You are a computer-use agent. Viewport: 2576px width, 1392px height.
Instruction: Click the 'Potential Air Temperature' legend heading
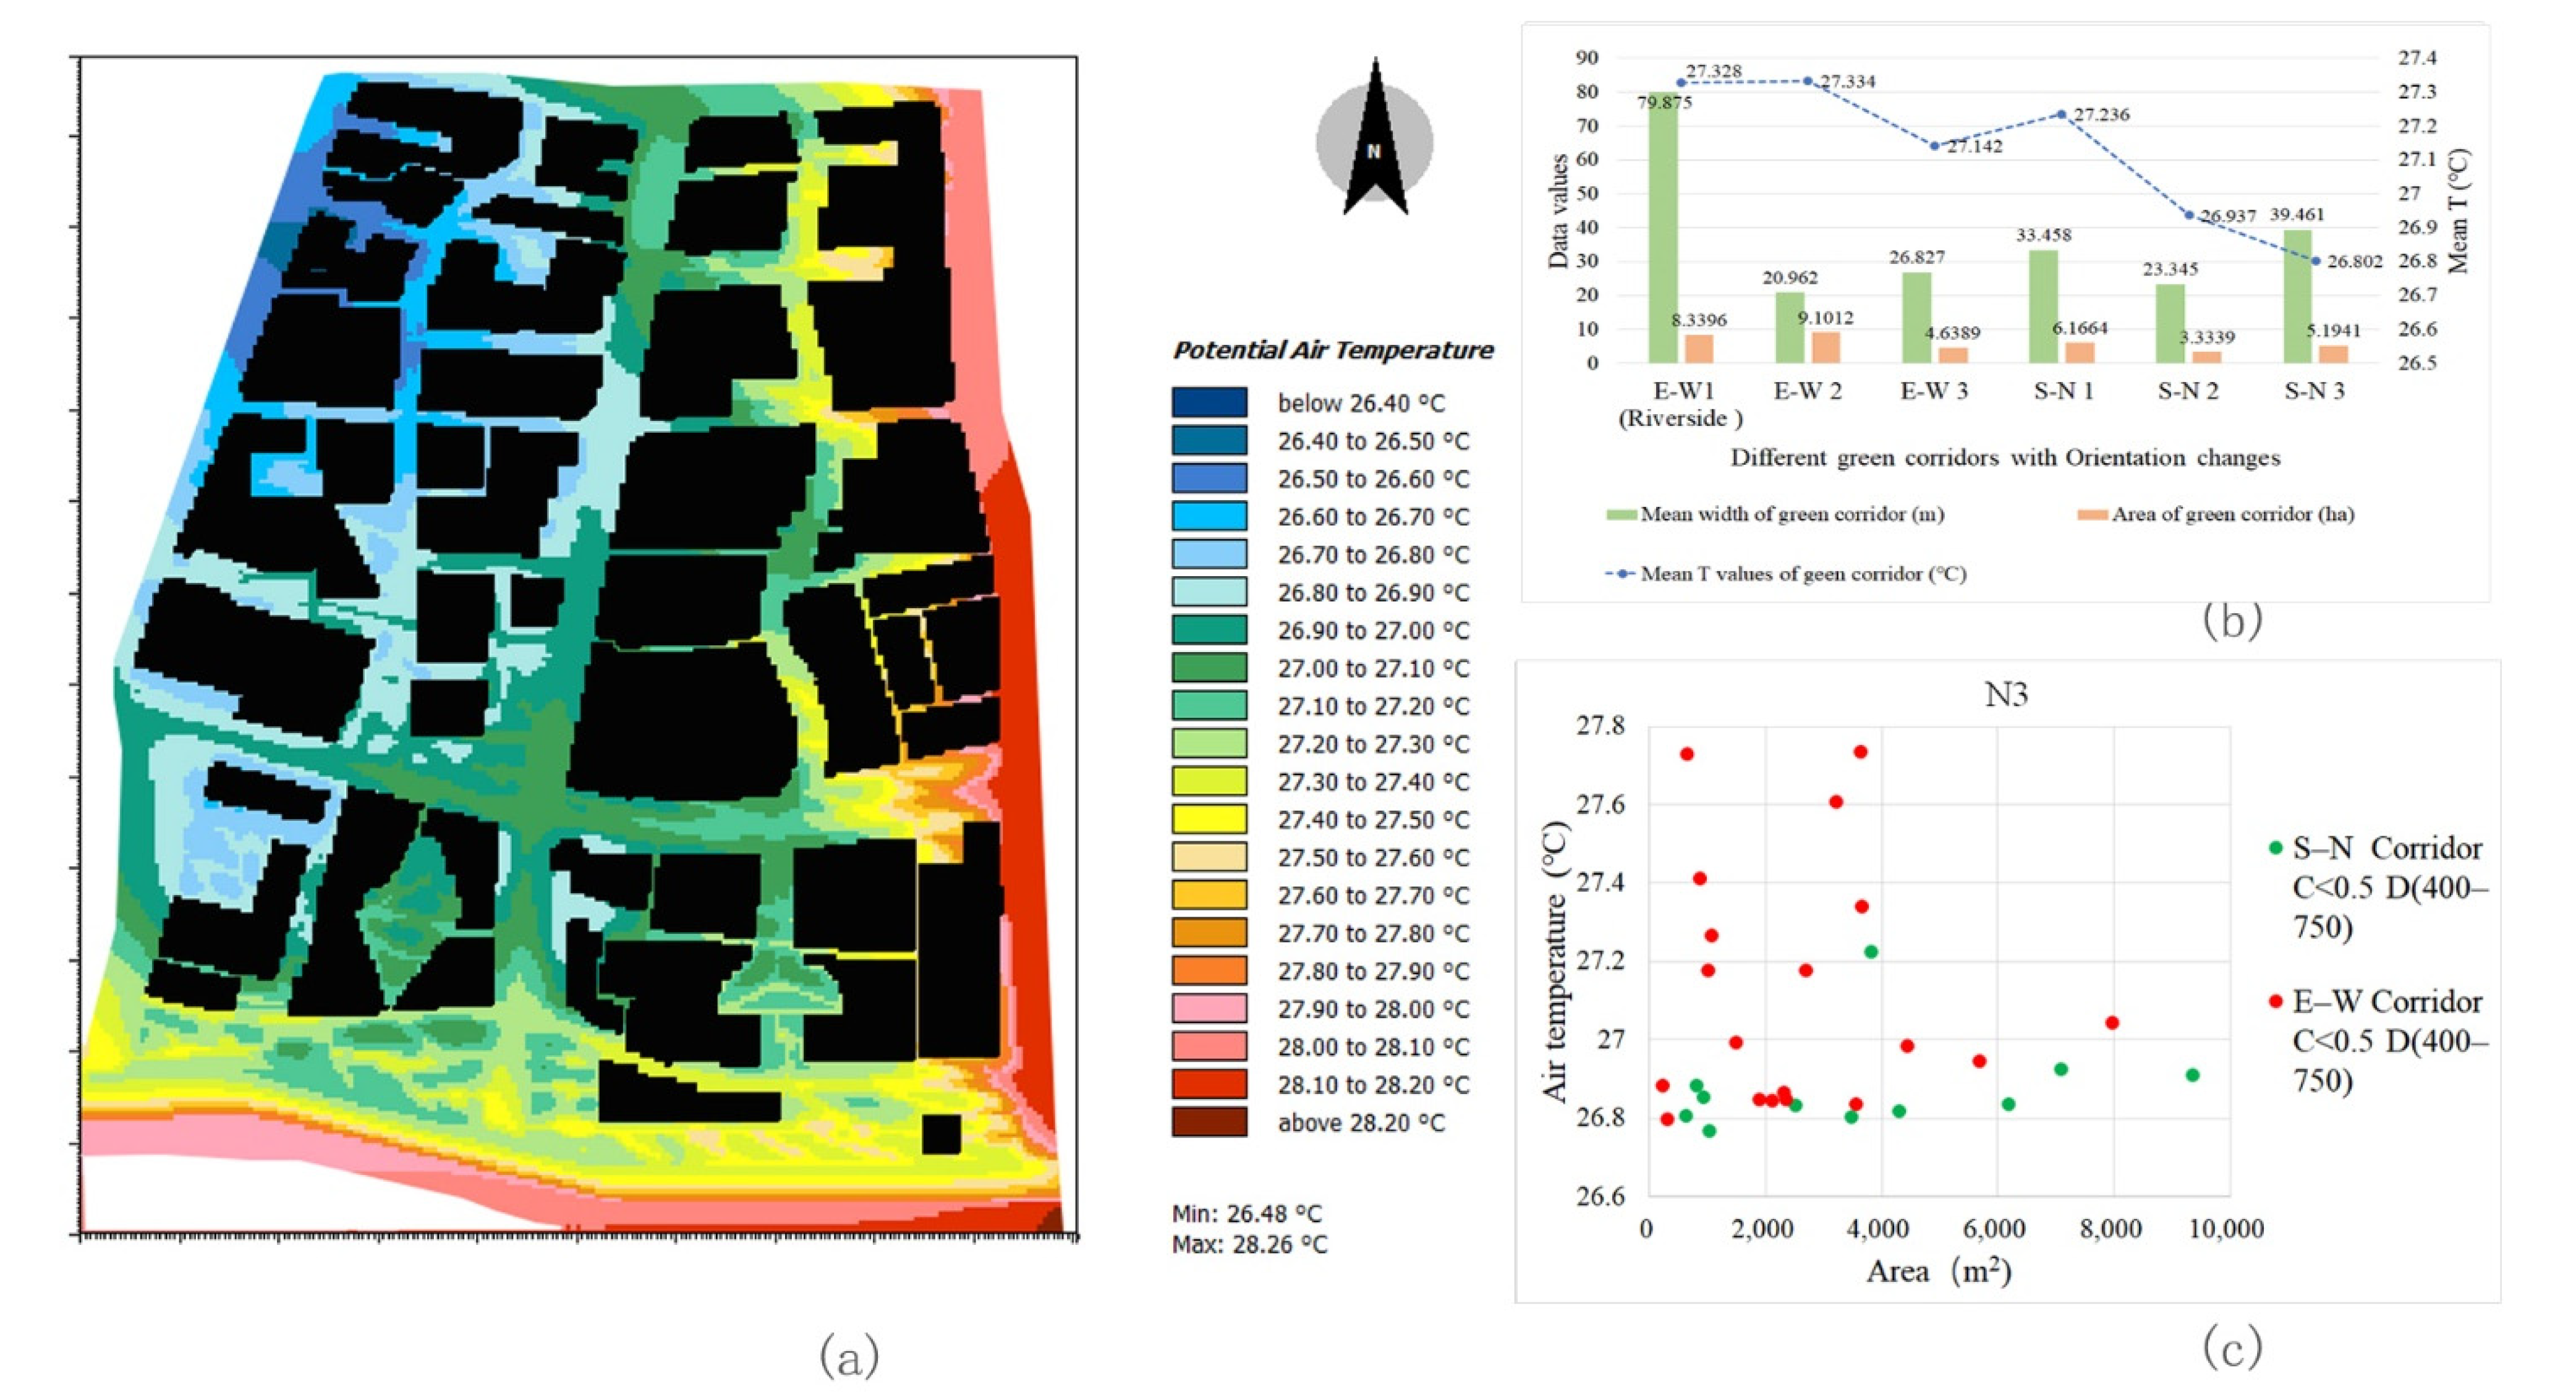1332,350
